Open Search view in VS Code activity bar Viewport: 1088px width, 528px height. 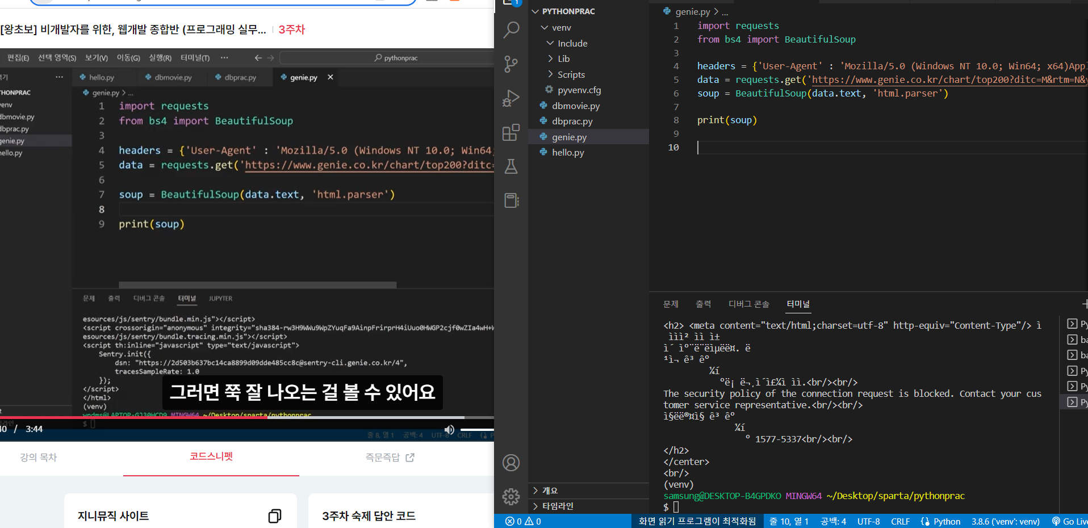(511, 30)
